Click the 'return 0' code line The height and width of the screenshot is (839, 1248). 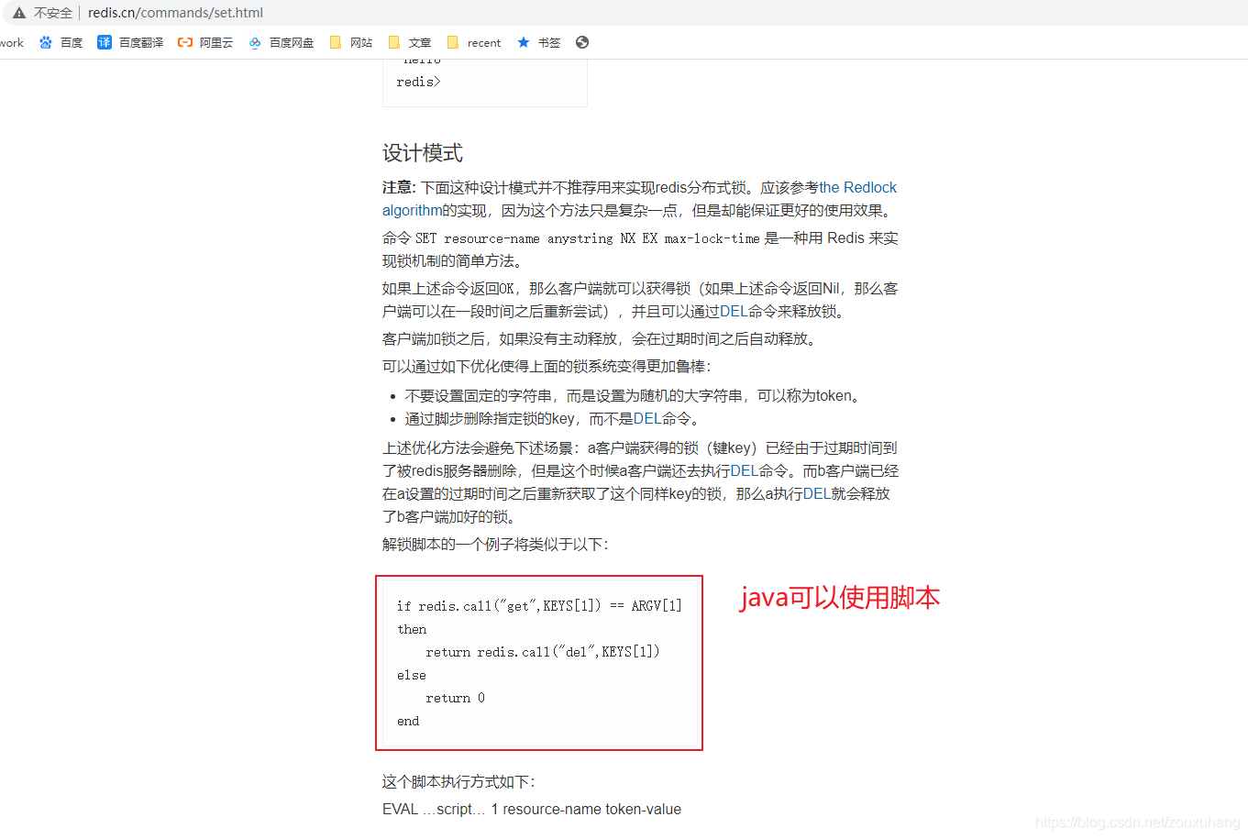(455, 698)
